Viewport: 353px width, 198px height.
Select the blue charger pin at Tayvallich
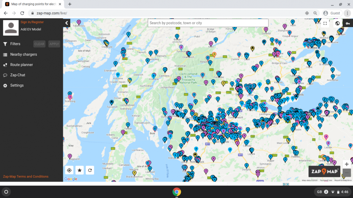point(112,102)
